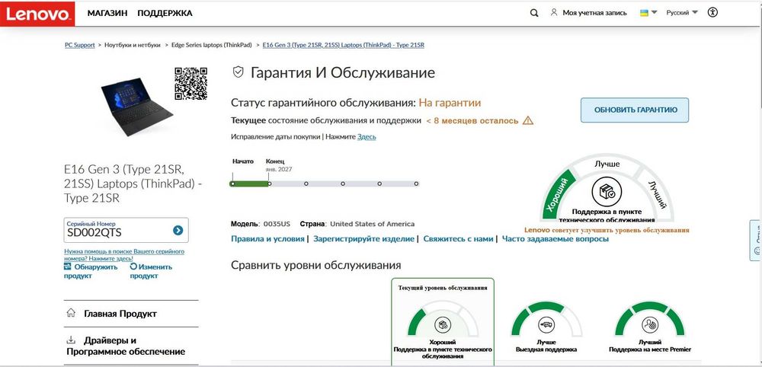Click the serial number input field
Screen dimensions: 762x367
point(119,230)
